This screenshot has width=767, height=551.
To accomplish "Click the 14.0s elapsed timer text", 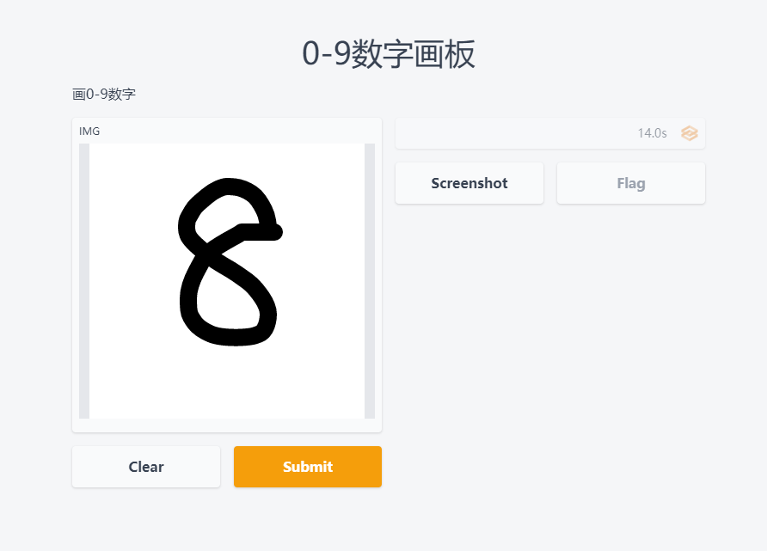I will 652,133.
